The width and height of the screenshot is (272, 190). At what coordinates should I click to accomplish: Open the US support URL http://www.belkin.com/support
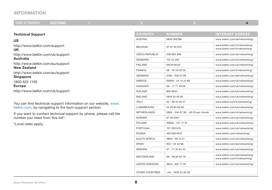point(39,46)
